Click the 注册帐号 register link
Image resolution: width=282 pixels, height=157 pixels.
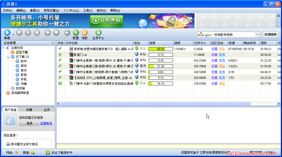coord(46,123)
